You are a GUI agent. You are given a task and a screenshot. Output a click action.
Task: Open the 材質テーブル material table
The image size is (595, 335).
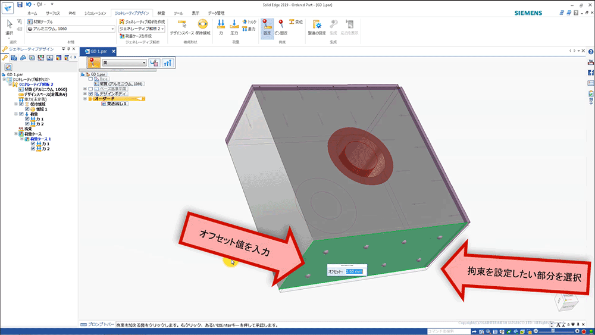pos(40,21)
